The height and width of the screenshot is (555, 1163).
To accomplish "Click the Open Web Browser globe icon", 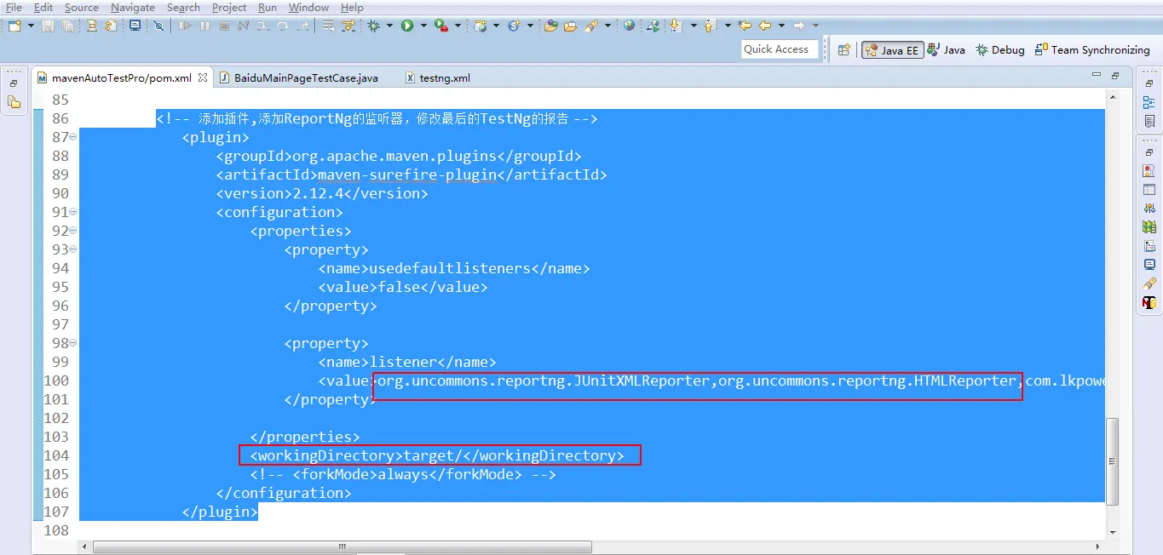I will click(x=629, y=26).
